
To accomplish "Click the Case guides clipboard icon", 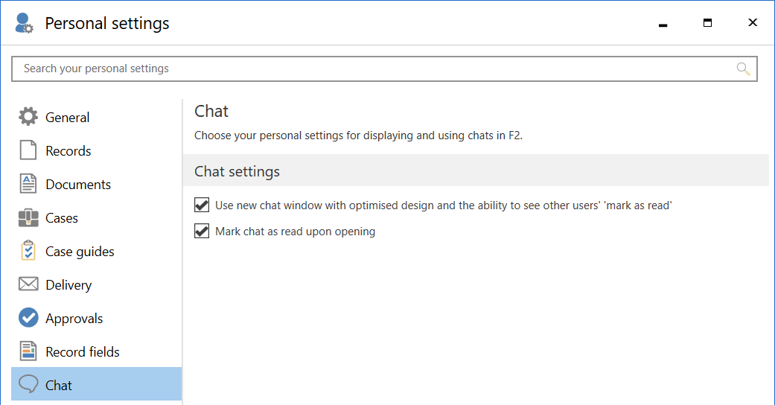I will (28, 251).
